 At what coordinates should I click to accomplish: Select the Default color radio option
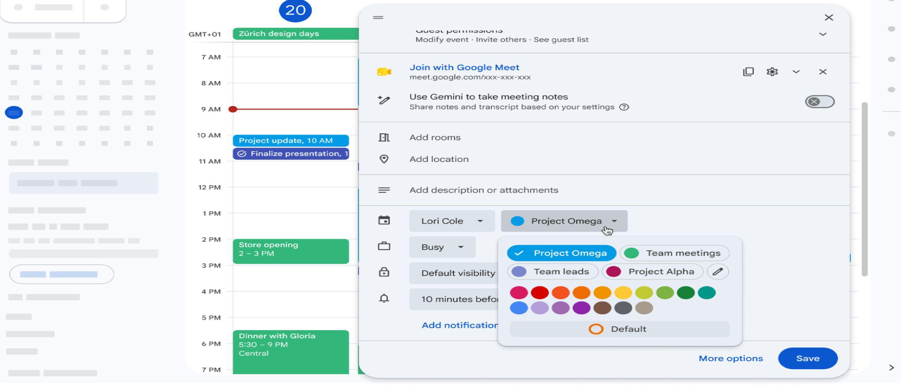619,329
